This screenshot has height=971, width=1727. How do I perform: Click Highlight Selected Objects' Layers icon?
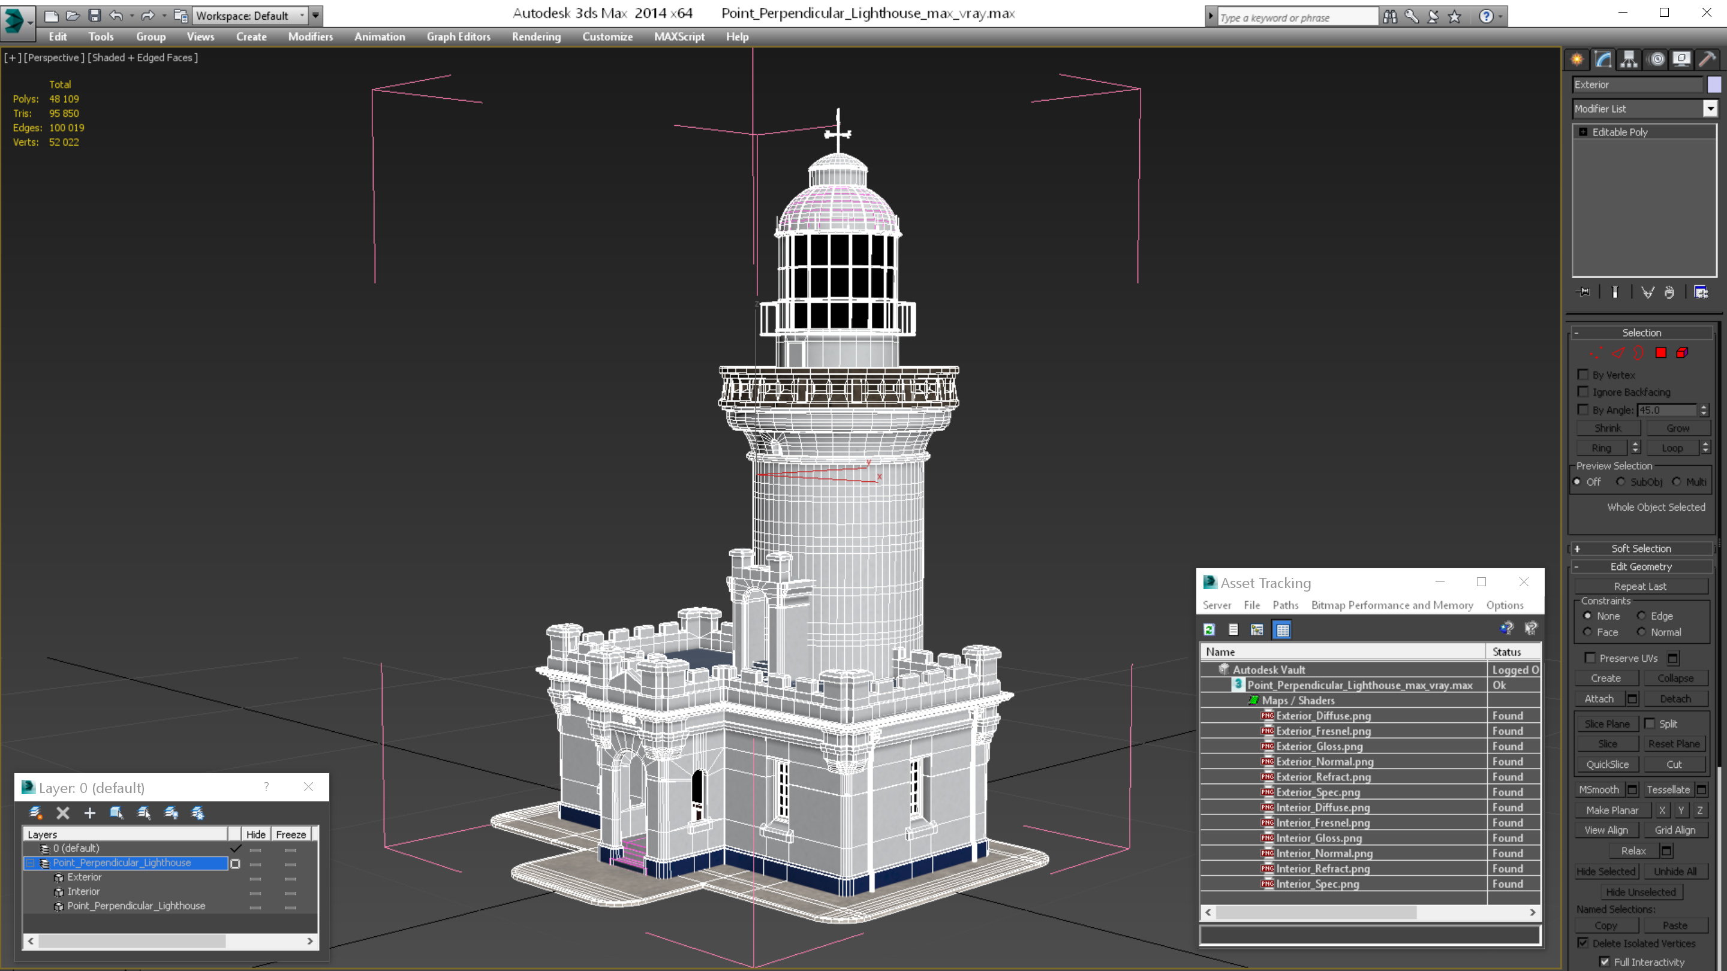[143, 813]
